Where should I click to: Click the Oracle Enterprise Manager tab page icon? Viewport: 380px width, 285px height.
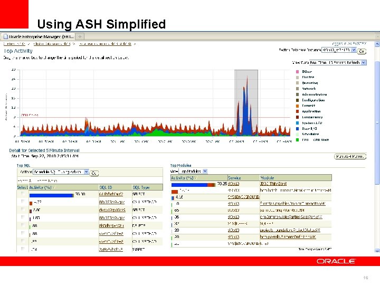coord(6,36)
